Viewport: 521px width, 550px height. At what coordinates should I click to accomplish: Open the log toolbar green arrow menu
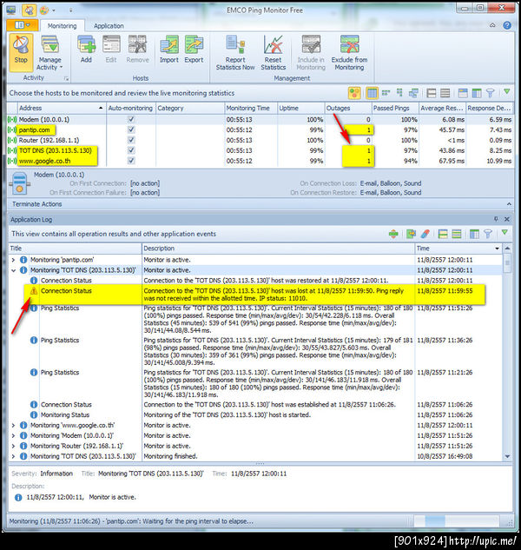pyautogui.click(x=505, y=233)
